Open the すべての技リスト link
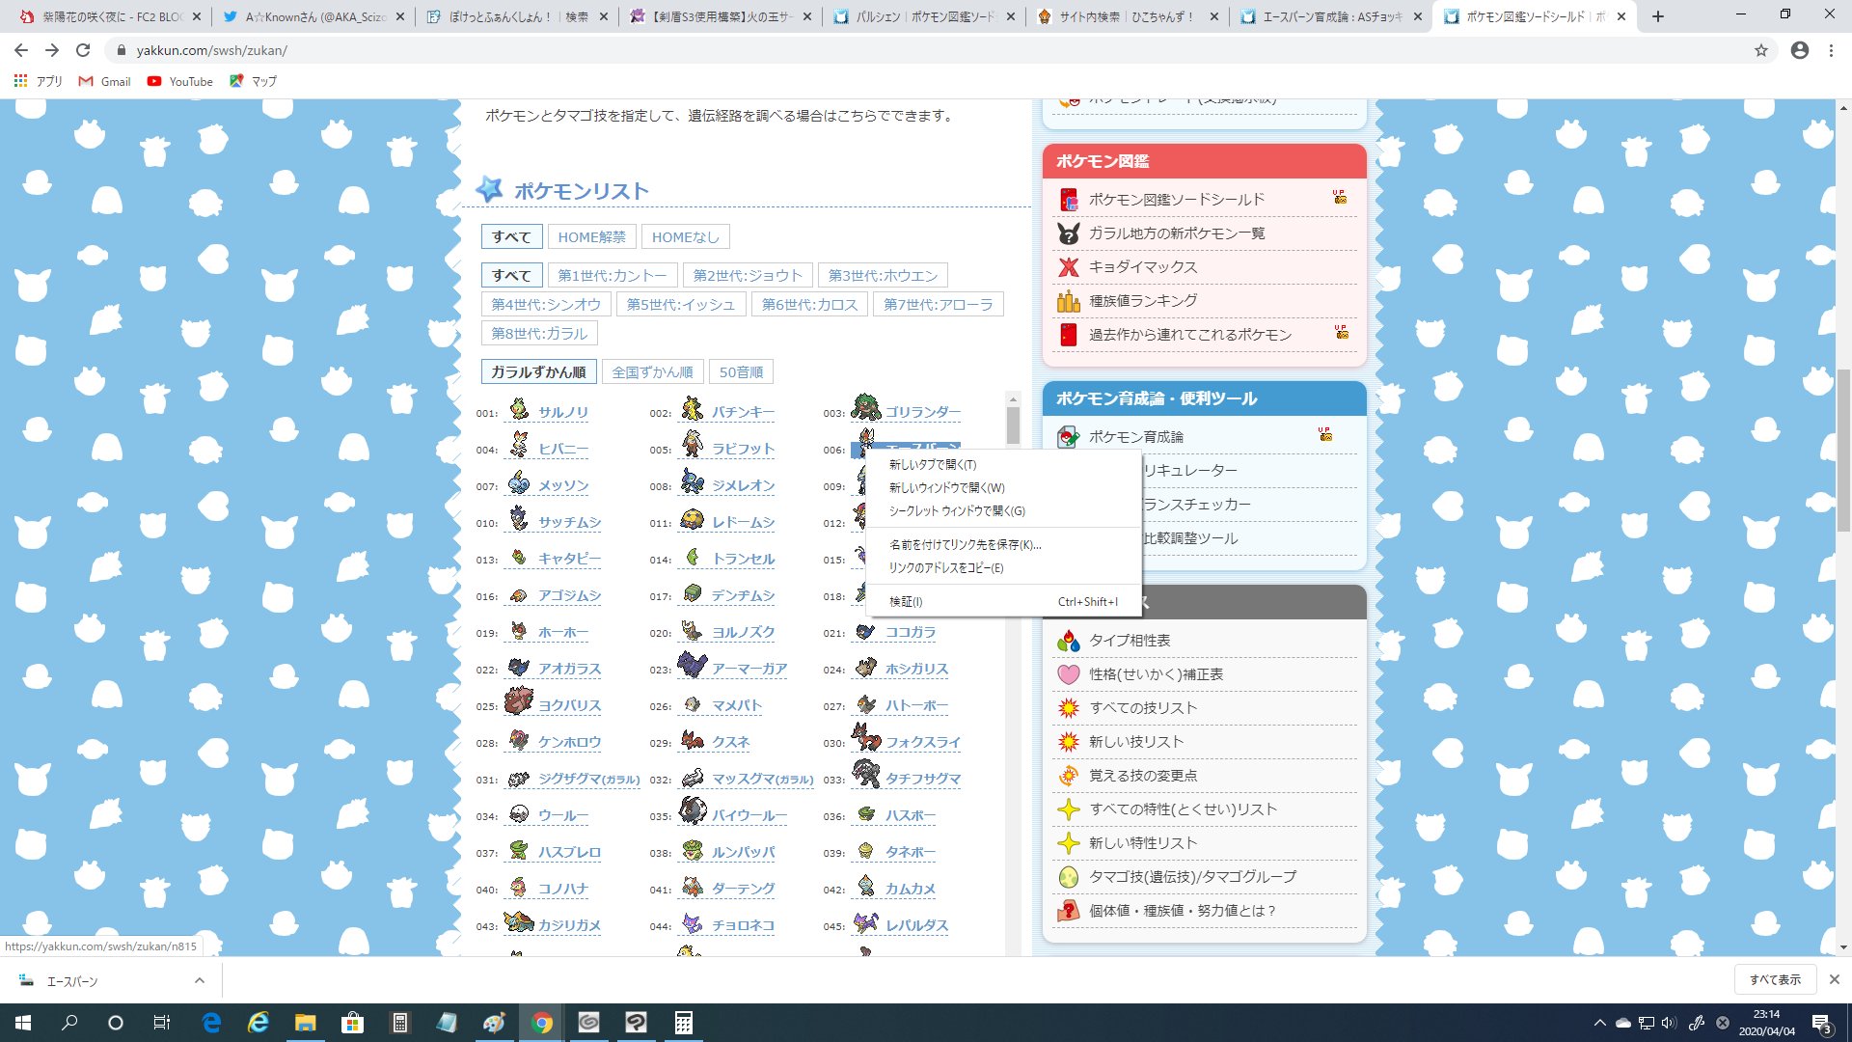 (1143, 708)
